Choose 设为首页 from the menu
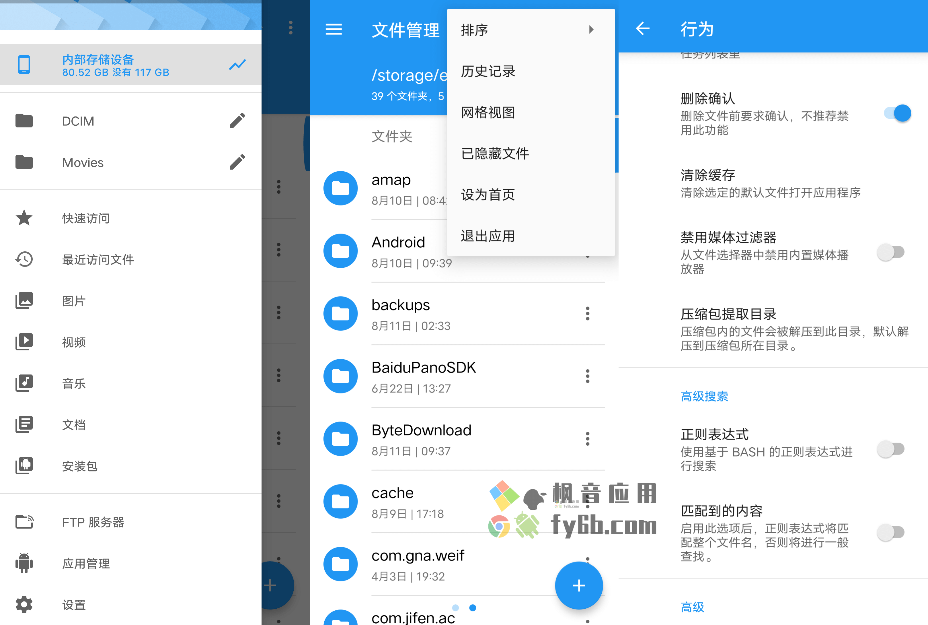The height and width of the screenshot is (625, 928). coord(531,195)
